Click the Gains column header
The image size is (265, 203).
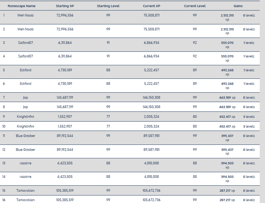(238, 6)
